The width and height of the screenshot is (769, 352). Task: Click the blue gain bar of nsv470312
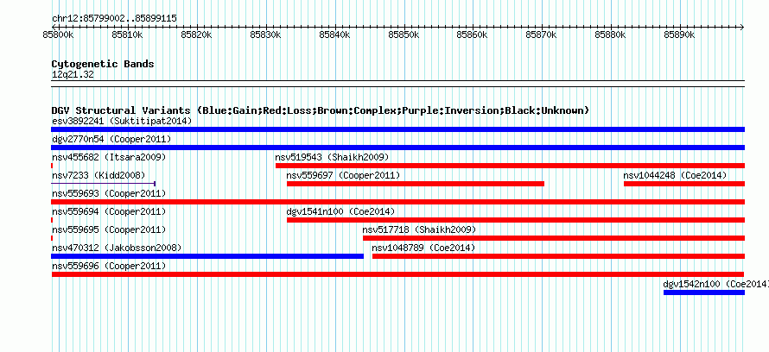click(x=207, y=256)
